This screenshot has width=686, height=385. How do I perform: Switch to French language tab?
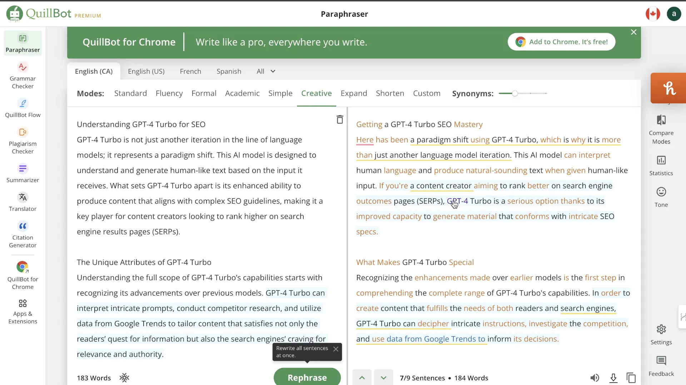point(190,71)
